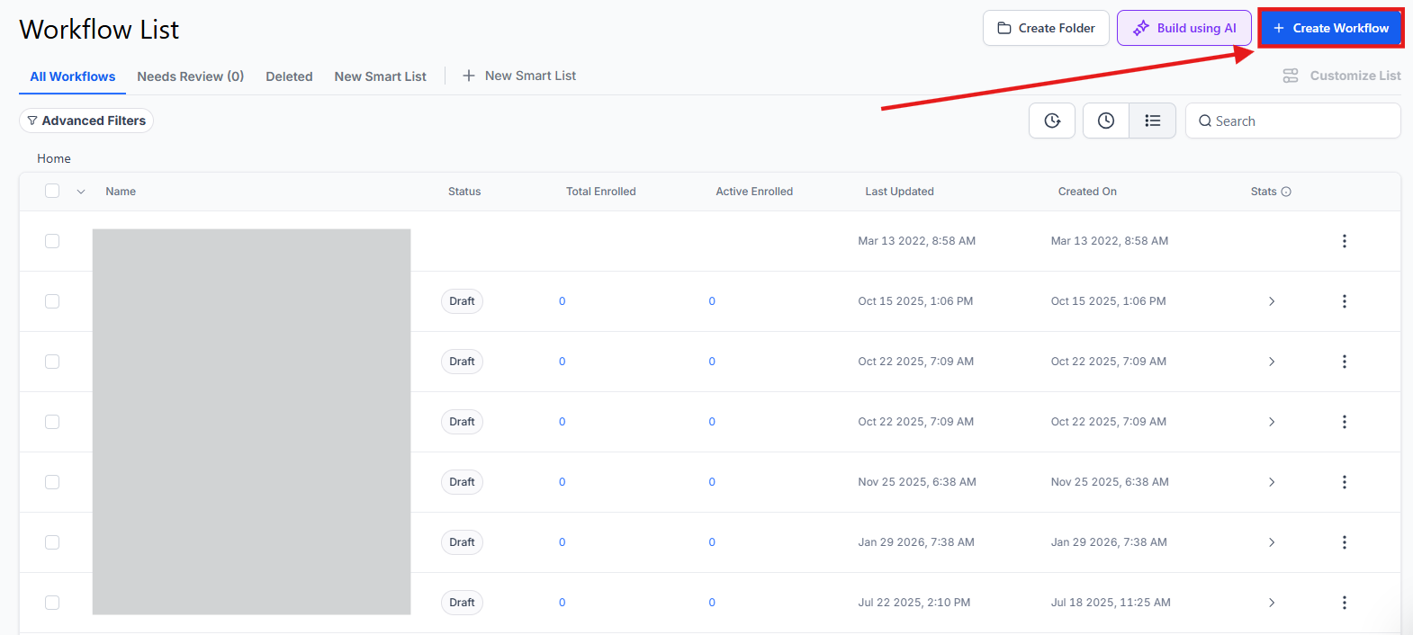
Task: Open the Deleted tab
Action: click(289, 76)
